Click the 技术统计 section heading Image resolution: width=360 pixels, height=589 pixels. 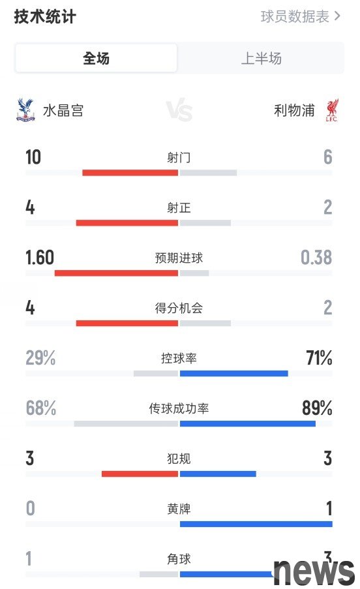[45, 17]
